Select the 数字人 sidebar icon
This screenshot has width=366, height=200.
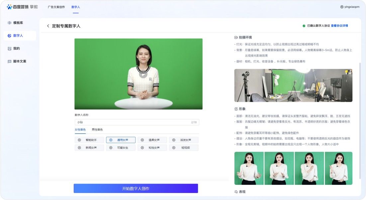coord(9,36)
